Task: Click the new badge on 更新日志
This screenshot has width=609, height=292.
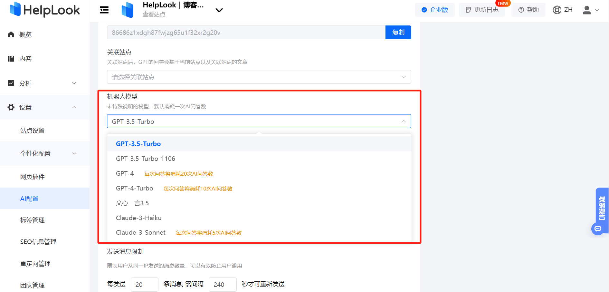Action: (x=503, y=3)
